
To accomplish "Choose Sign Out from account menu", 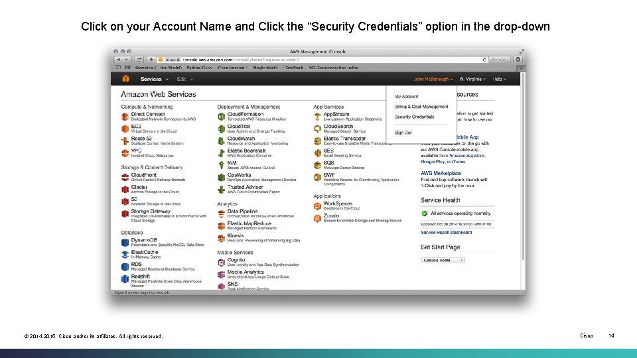I will click(x=403, y=133).
